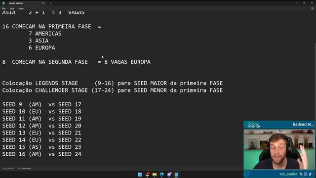
Task: Click the '8 VAGAS EUROPA' text
Action: 127,62
